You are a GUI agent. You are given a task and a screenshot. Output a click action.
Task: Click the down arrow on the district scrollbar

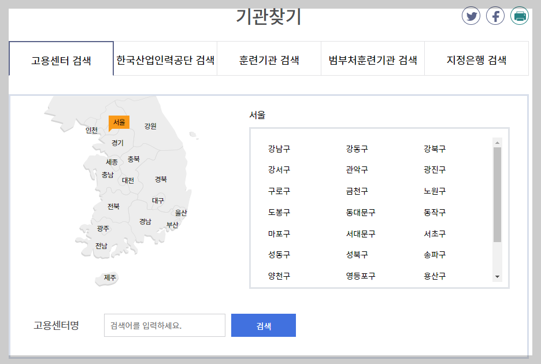496,276
